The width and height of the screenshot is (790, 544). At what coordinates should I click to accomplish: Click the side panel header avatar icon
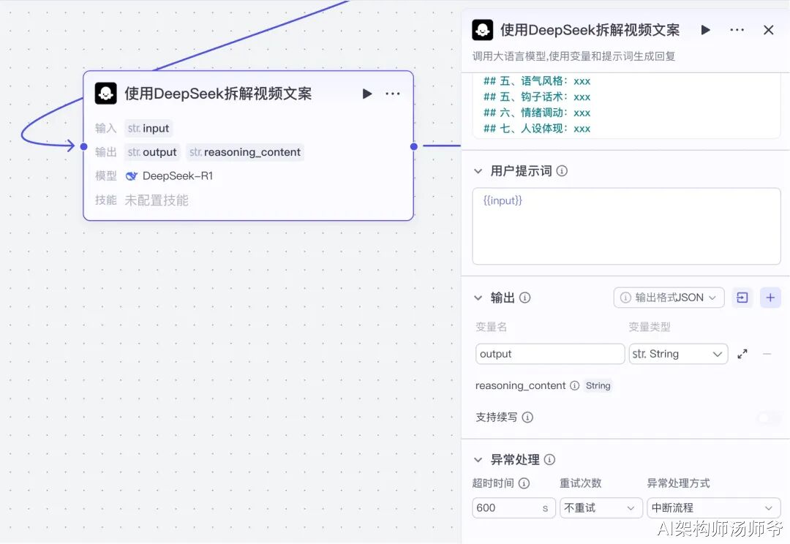pos(483,30)
